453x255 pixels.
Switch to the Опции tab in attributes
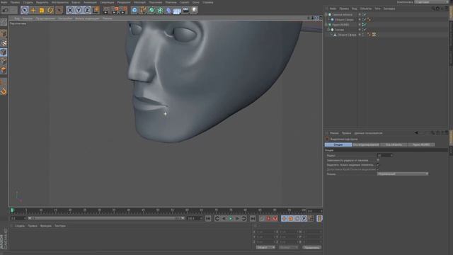click(x=338, y=144)
